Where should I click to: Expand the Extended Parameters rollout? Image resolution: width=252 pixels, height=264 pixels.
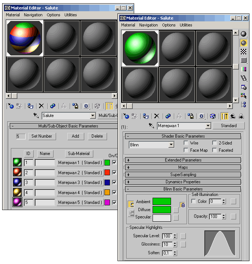[x=183, y=160]
